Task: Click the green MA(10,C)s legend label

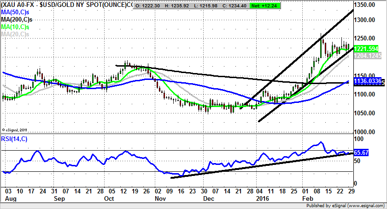Action: point(15,27)
